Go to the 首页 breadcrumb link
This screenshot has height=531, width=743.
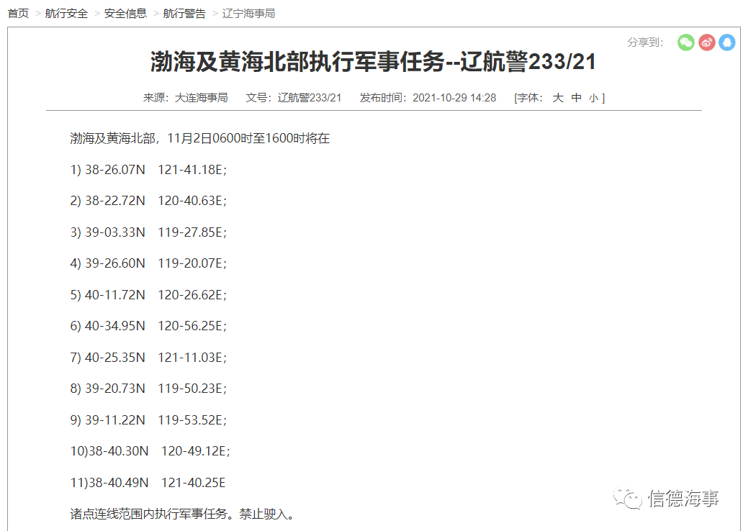(18, 13)
